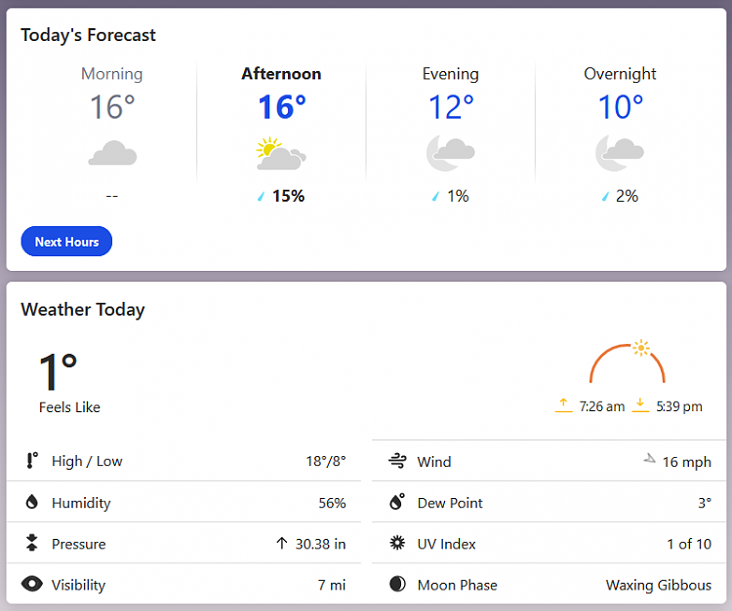Select the Morning cloudy weather icon
Screen dimensions: 732x611
coord(112,153)
